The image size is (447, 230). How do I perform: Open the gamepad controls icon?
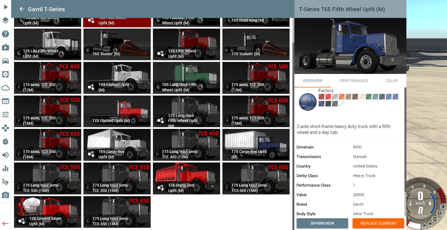[x=5, y=128]
